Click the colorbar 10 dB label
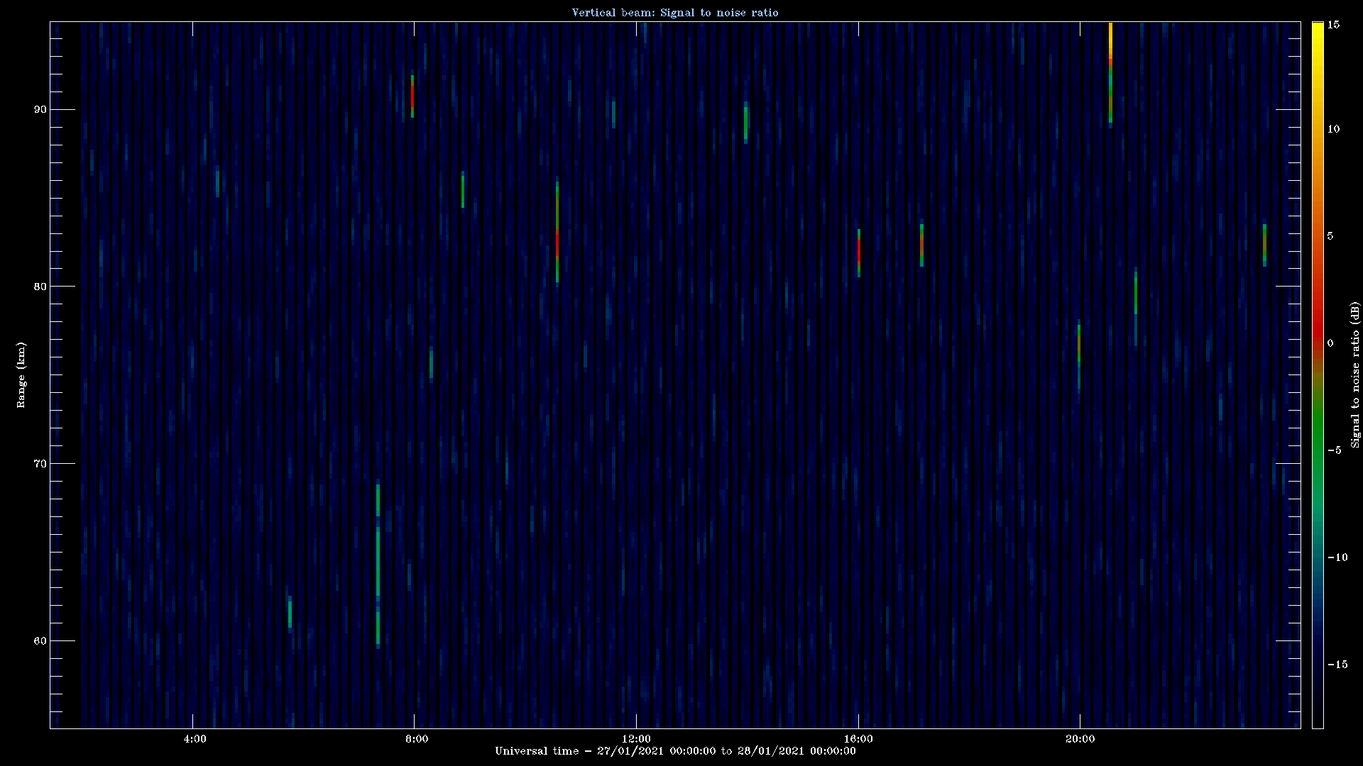The height and width of the screenshot is (766, 1363). click(x=1333, y=129)
